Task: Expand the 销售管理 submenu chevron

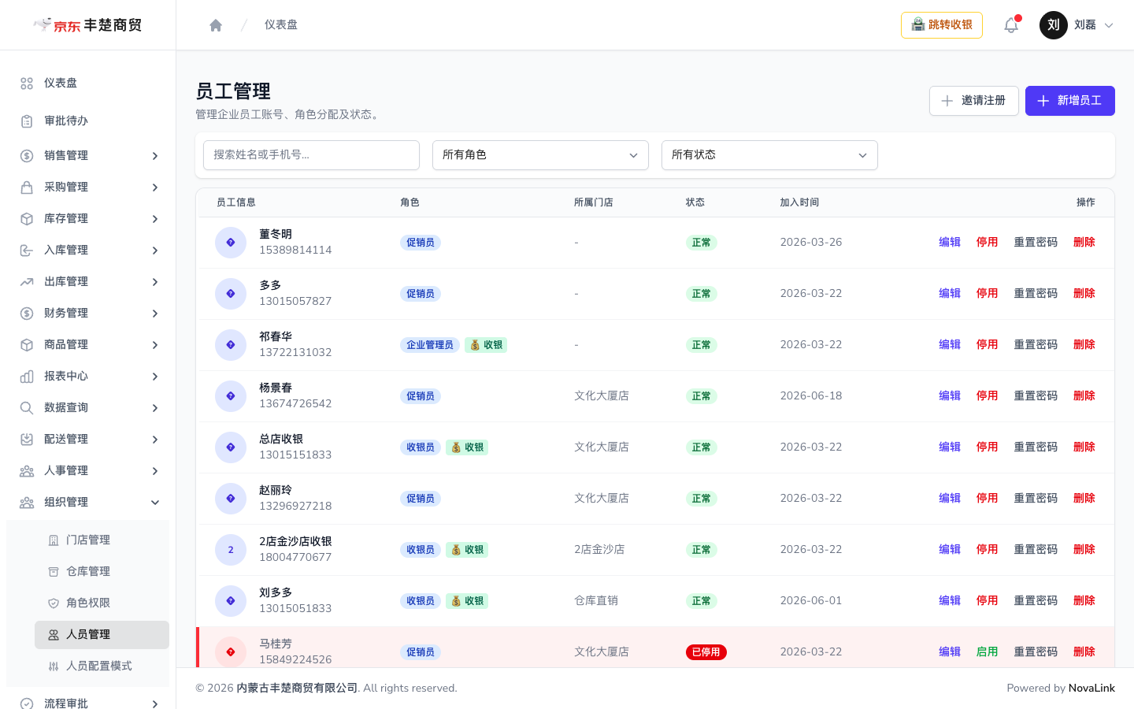Action: coord(155,156)
